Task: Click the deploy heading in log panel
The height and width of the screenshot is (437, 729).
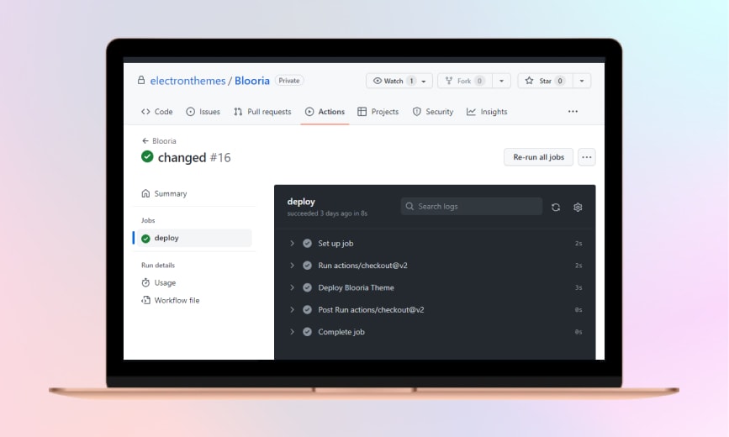Action: point(301,202)
